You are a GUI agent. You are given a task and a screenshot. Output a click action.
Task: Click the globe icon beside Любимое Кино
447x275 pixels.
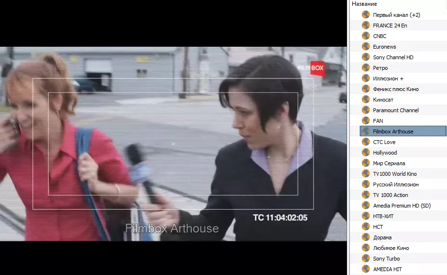(366, 248)
